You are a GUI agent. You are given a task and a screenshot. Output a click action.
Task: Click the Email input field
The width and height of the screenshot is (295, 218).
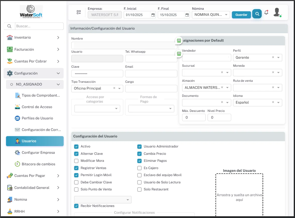151,74
